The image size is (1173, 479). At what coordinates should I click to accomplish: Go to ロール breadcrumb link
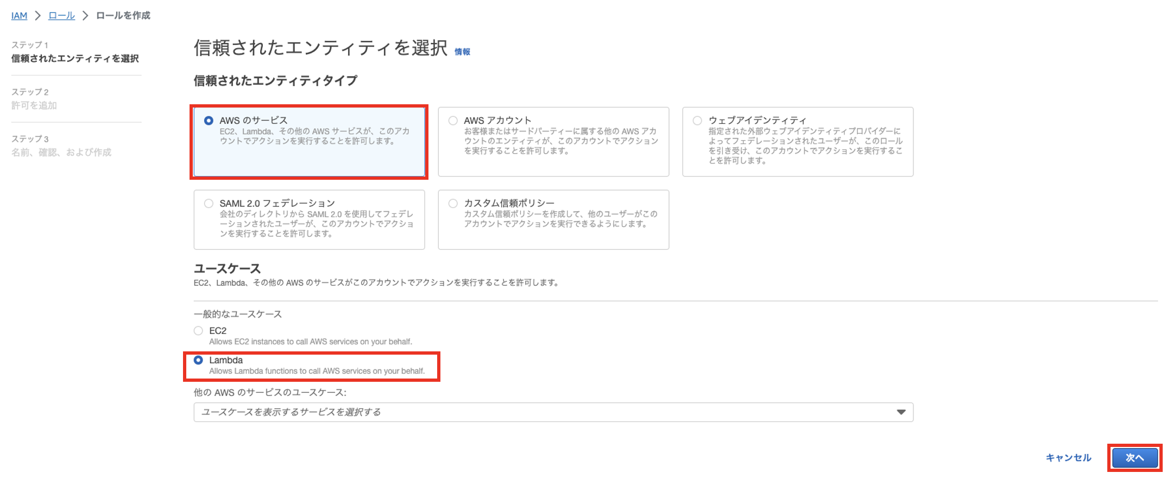click(x=61, y=16)
